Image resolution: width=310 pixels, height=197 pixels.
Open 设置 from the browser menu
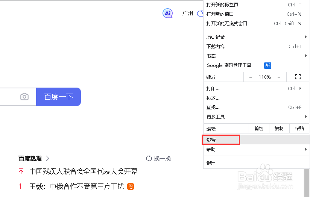(x=257, y=140)
